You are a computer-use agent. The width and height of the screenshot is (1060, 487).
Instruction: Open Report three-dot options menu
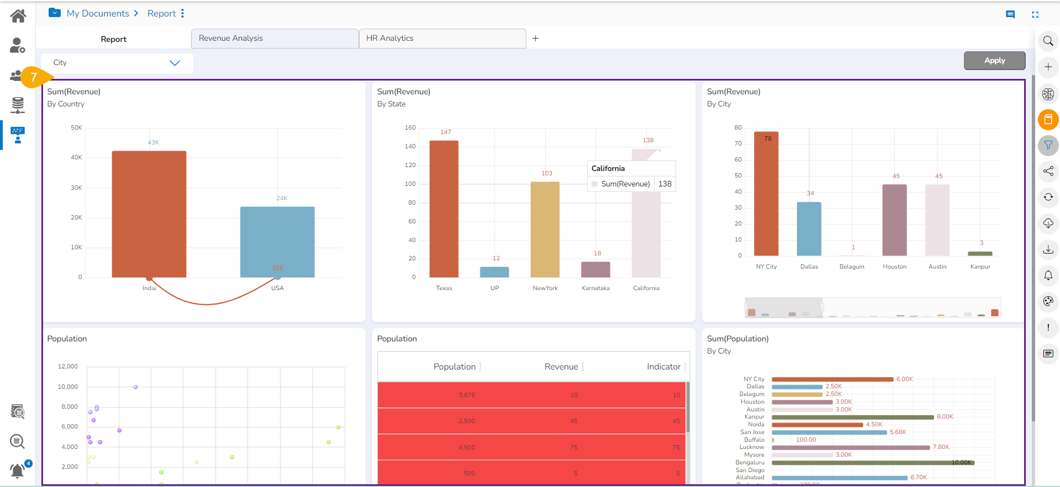click(x=183, y=13)
